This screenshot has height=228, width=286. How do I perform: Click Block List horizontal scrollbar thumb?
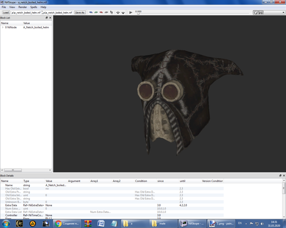[x=13, y=170]
